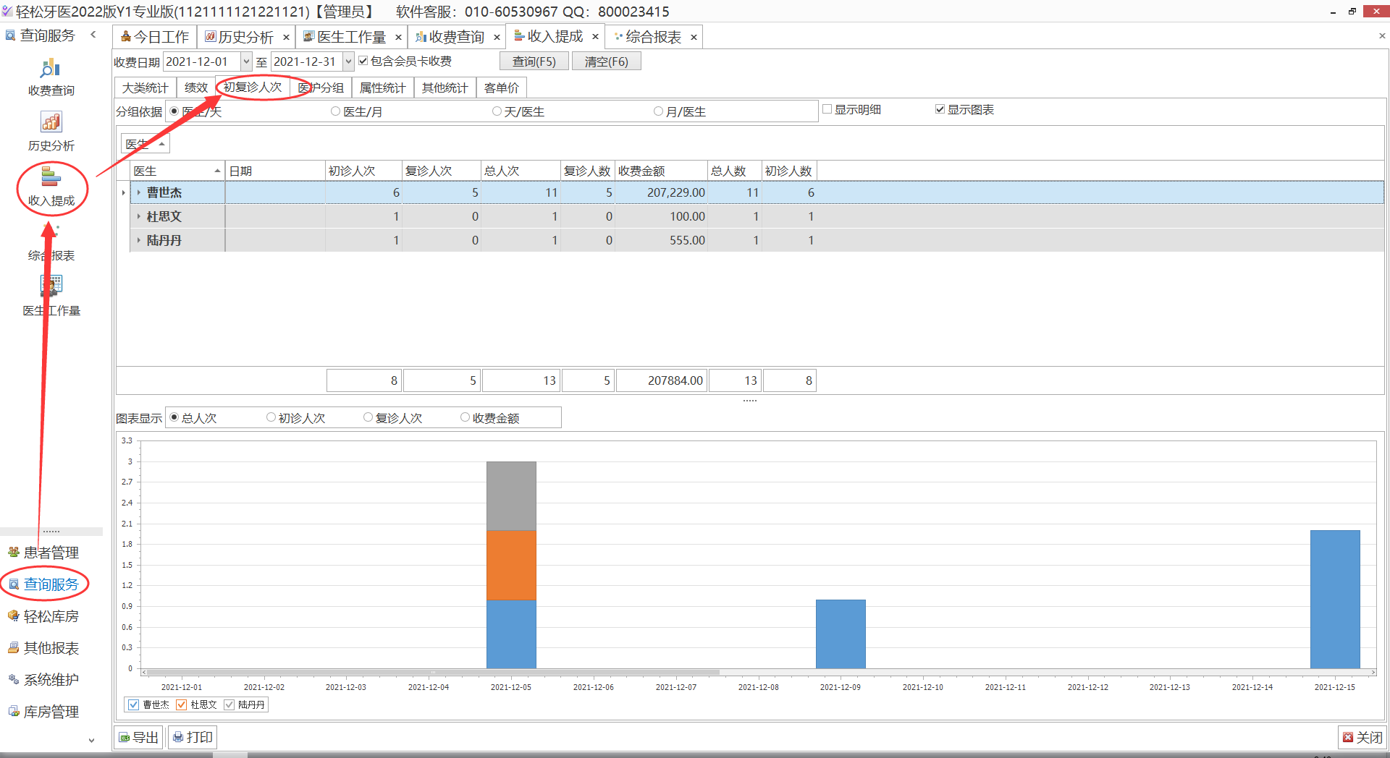
Task: Open 库房管理 module
Action: 51,712
